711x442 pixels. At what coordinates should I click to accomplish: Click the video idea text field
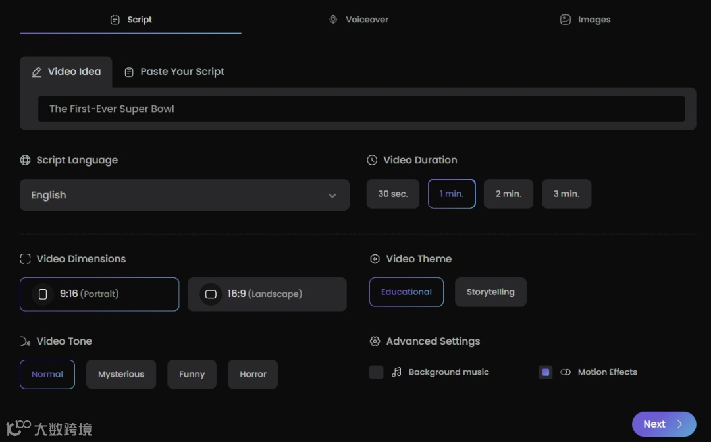pos(361,109)
